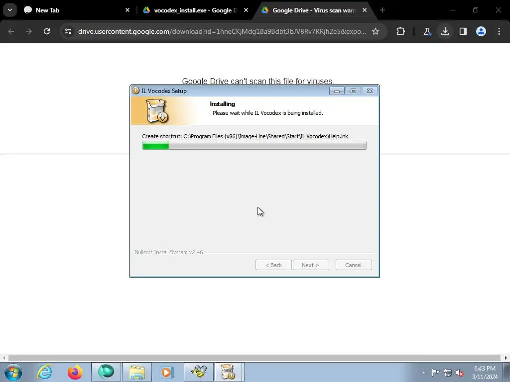Screen dimensions: 510x382
Task: Open the Chrome extensions puzzle icon
Action: point(401,31)
